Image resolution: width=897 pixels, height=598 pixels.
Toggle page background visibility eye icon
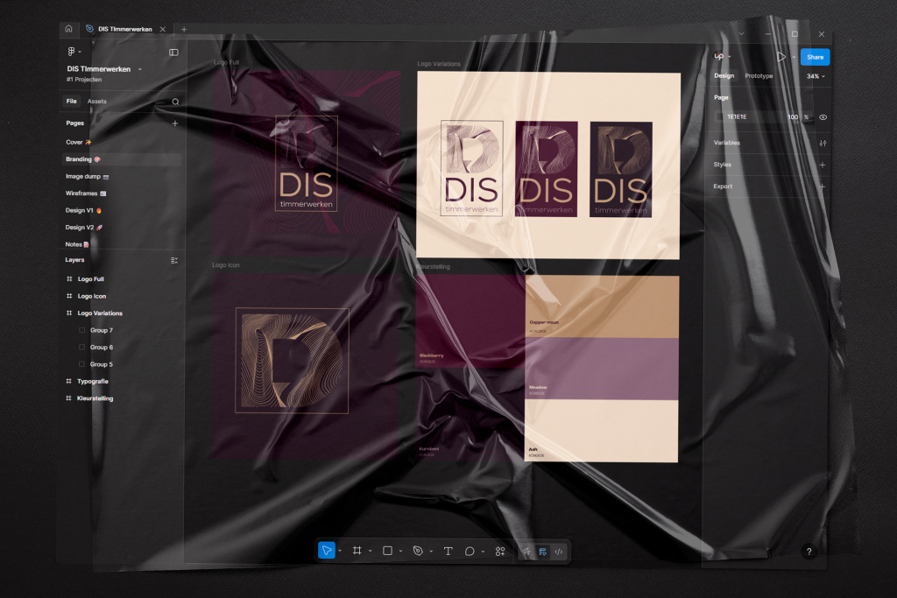823,116
